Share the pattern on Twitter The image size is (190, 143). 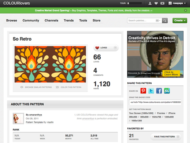[151, 91]
